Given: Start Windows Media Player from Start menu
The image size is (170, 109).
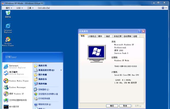Looking at the screenshot, I should point(16,81).
